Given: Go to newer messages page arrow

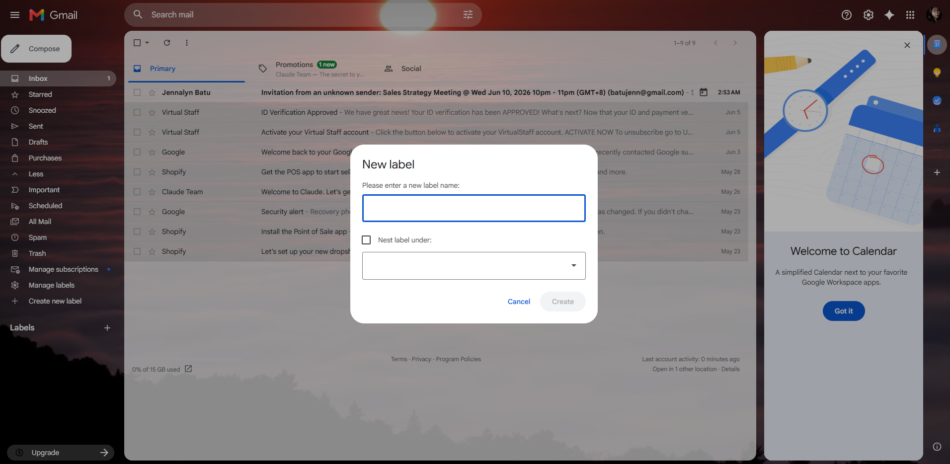Looking at the screenshot, I should click(715, 43).
